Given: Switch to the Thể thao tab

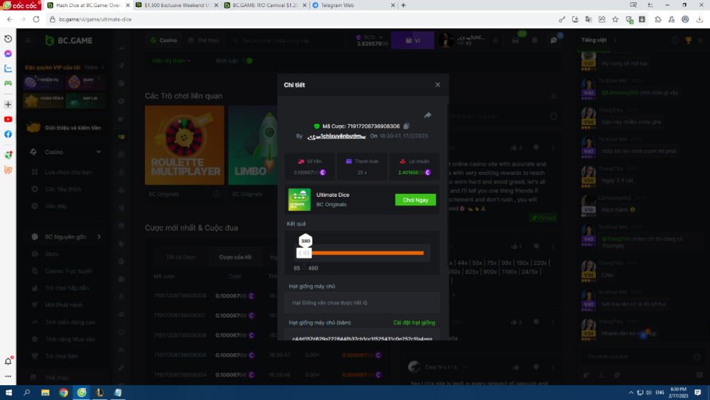Looking at the screenshot, I should coord(204,40).
